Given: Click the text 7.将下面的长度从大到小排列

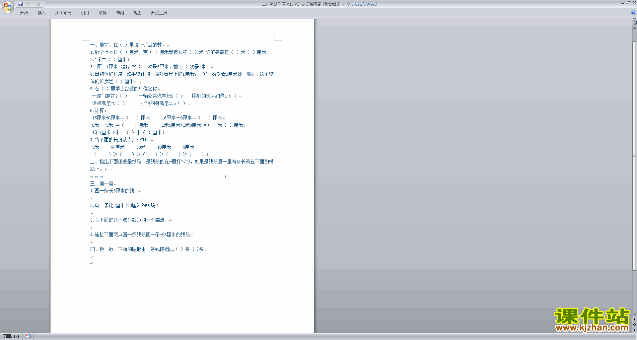Looking at the screenshot, I should (x=120, y=140).
